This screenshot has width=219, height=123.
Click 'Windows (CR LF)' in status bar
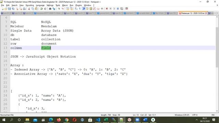coord(182,115)
